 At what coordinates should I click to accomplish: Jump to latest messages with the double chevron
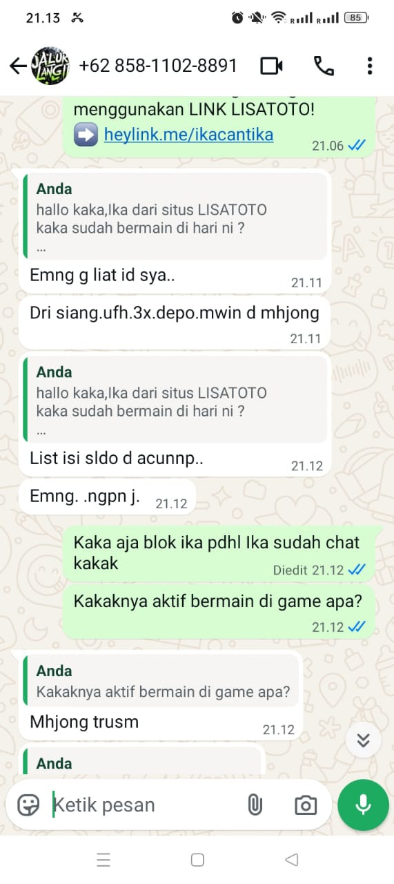[x=364, y=740]
